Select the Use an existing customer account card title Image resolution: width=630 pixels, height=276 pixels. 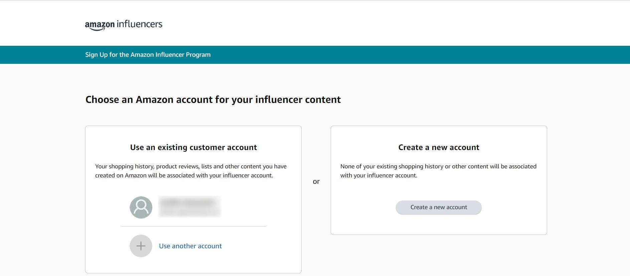pyautogui.click(x=193, y=147)
